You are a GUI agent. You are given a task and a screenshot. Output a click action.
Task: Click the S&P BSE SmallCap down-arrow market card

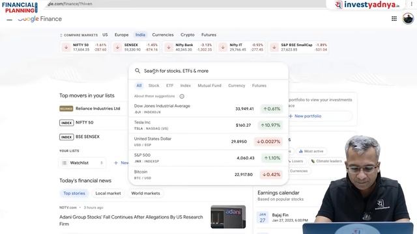click(x=298, y=47)
